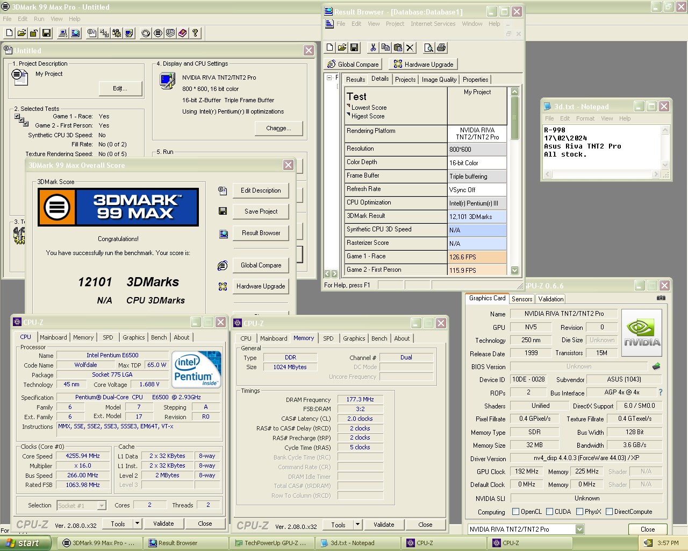Open the Validation tab in GPU-Z
The width and height of the screenshot is (688, 551).
click(551, 299)
